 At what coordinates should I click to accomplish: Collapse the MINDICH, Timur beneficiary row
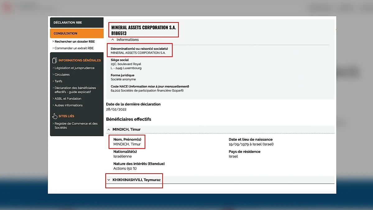tap(109, 129)
